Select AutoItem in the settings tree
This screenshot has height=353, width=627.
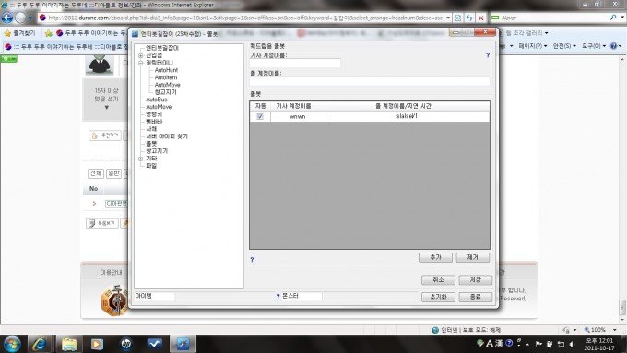point(166,77)
